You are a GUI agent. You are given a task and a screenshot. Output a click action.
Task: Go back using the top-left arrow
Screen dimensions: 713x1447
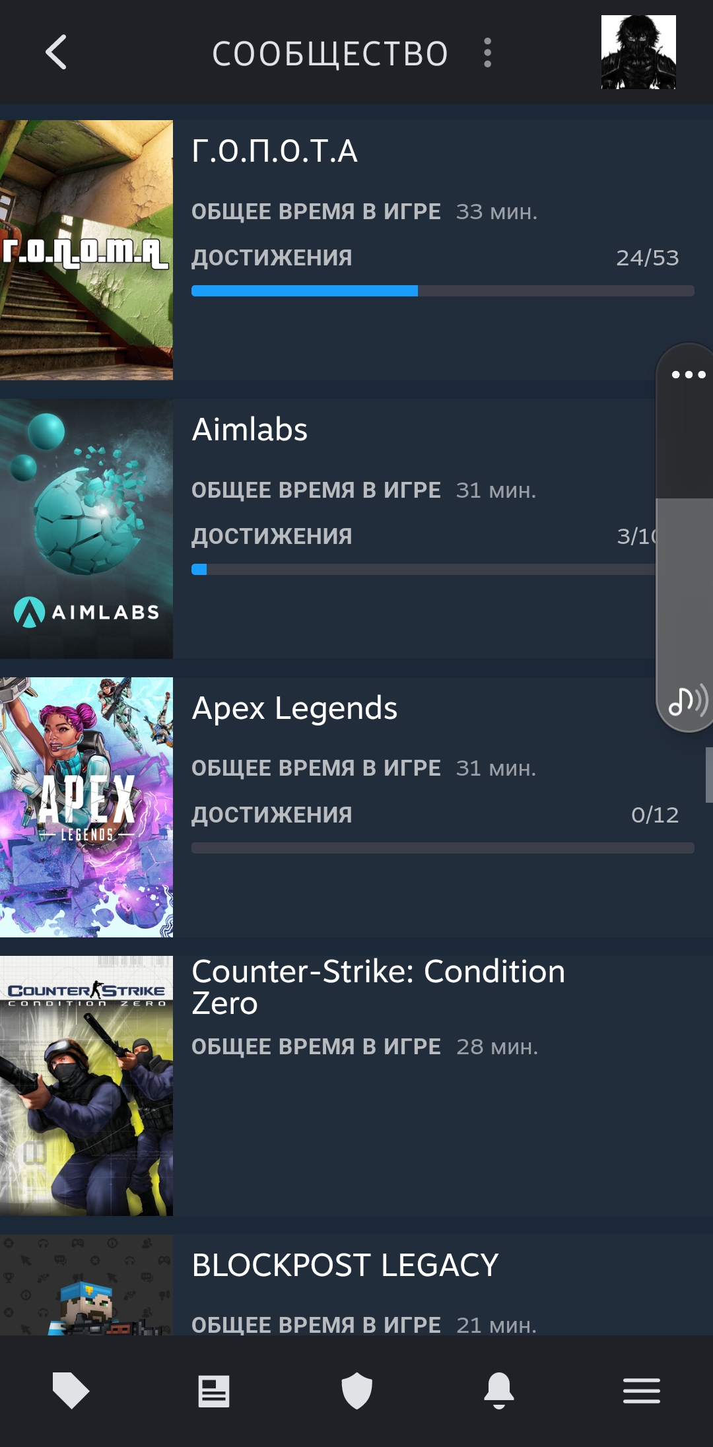[56, 52]
